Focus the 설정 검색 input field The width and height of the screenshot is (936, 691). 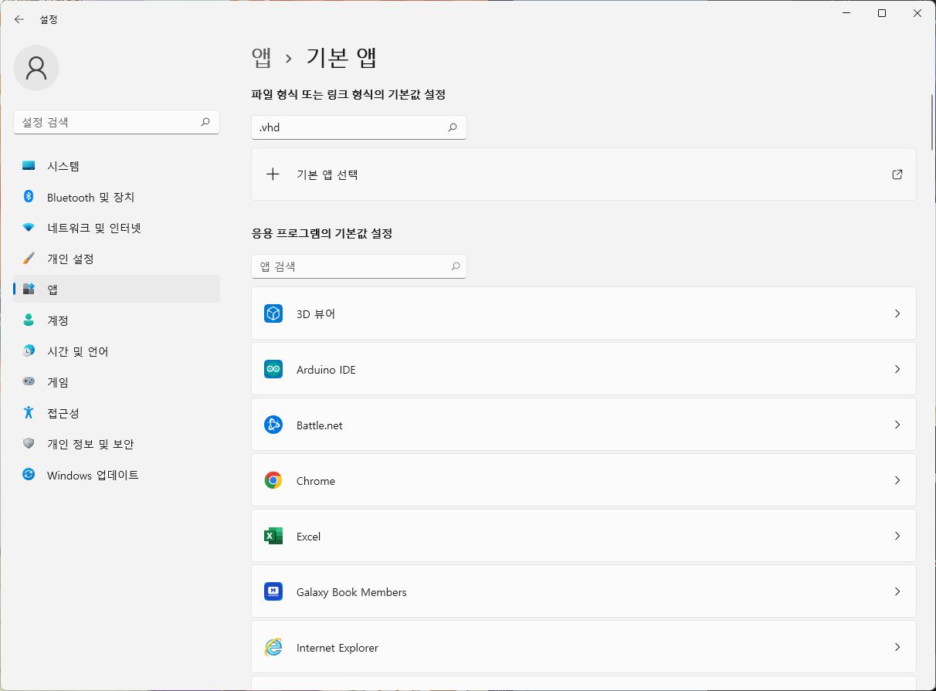coord(117,122)
